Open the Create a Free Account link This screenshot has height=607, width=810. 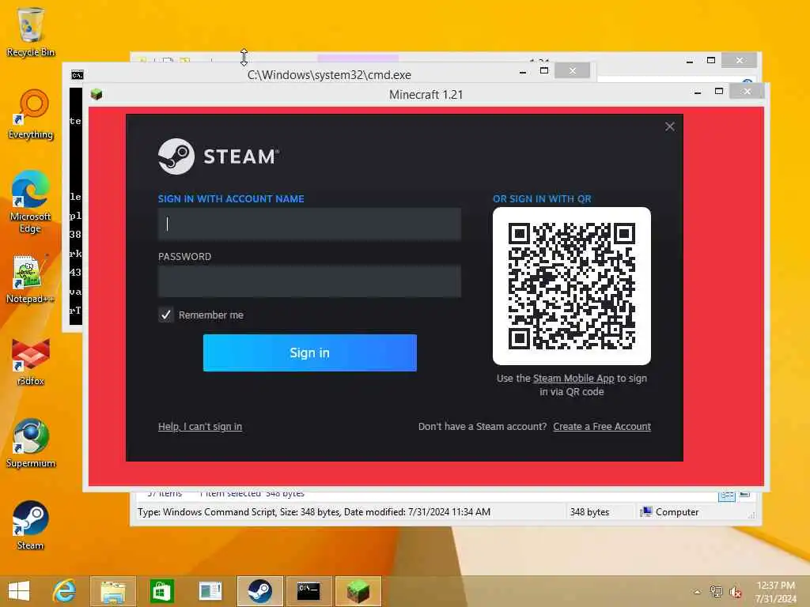coord(602,426)
